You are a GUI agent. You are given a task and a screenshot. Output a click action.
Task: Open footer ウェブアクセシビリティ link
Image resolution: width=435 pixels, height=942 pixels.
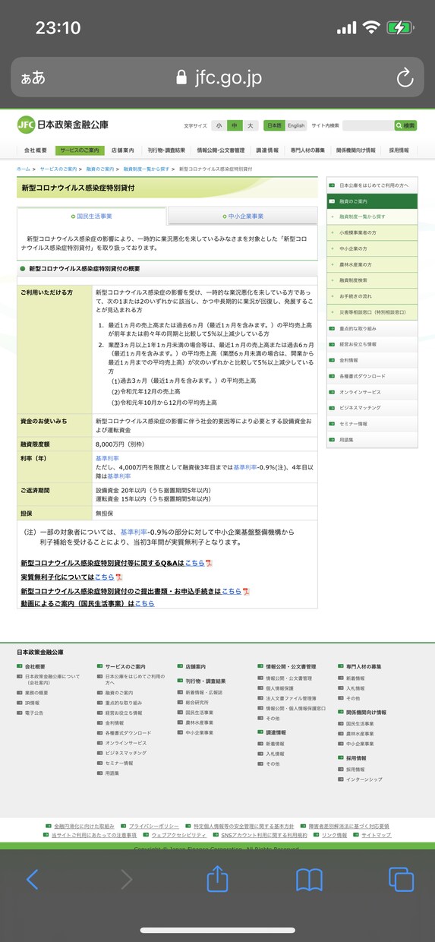[178, 835]
